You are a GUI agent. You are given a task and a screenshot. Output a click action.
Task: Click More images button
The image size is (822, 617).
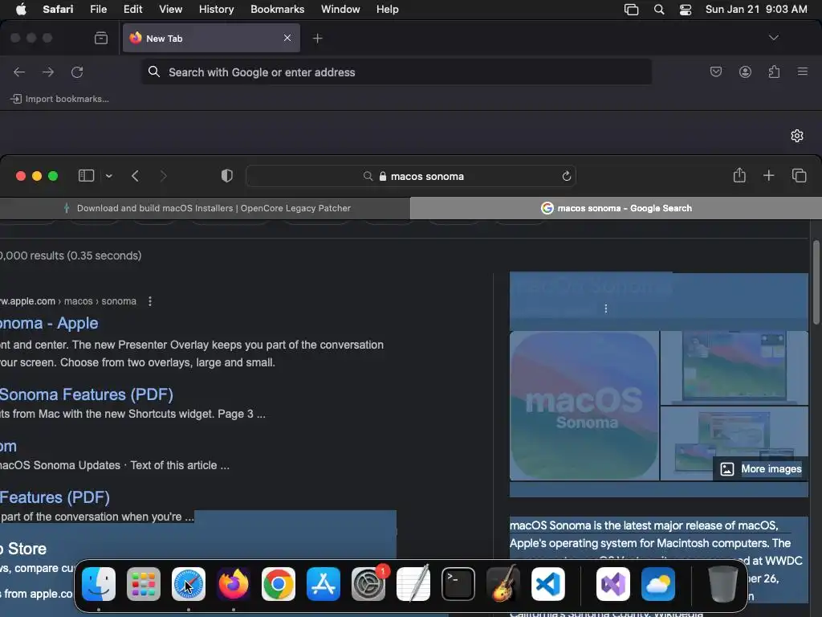pyautogui.click(x=761, y=469)
